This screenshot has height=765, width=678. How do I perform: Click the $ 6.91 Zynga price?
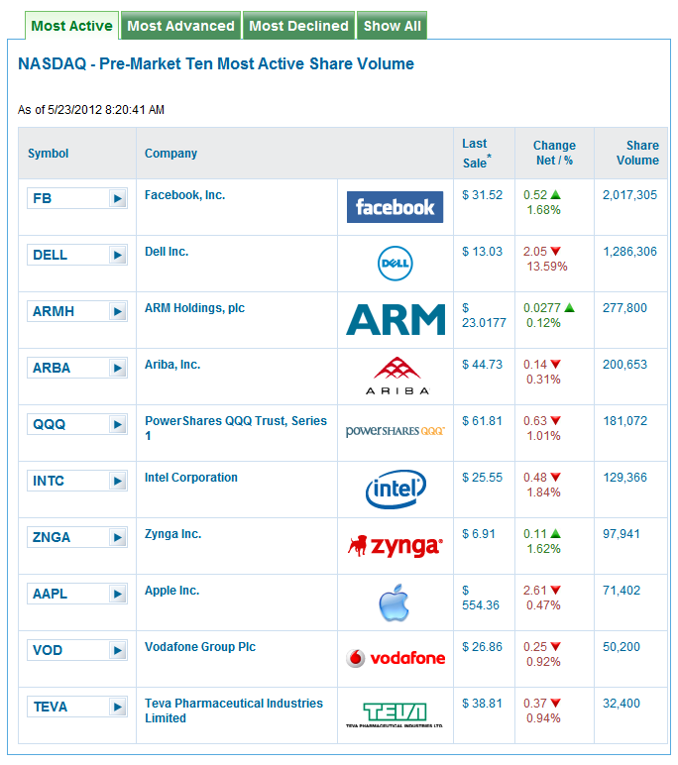pos(479,534)
